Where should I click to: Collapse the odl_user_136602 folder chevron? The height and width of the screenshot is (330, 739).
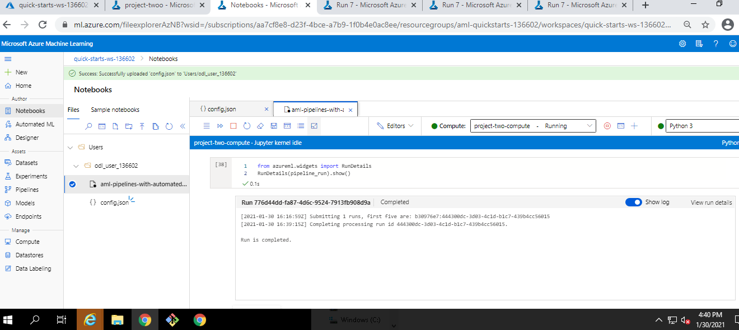pyautogui.click(x=77, y=166)
